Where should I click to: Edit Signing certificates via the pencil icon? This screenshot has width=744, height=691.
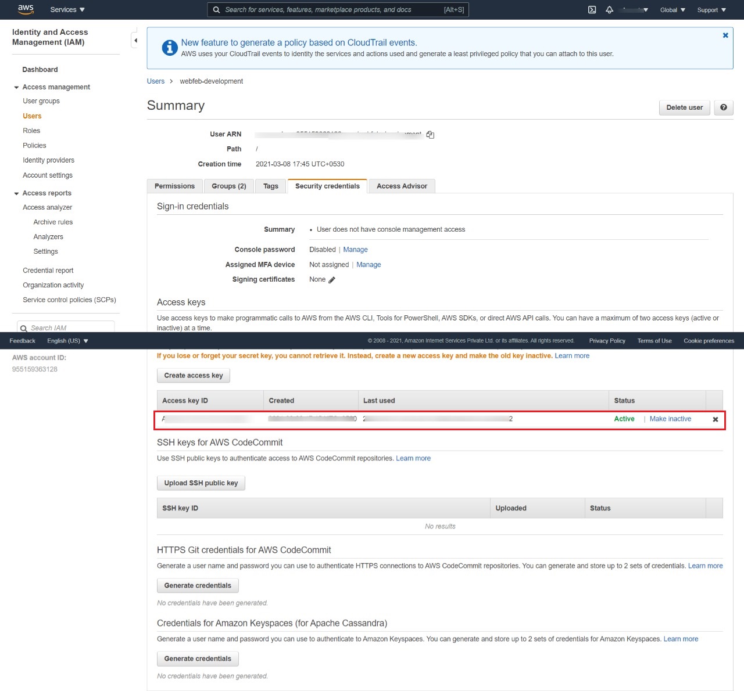tap(331, 279)
